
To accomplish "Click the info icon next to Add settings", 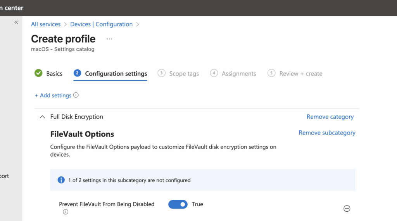I will 76,95.
